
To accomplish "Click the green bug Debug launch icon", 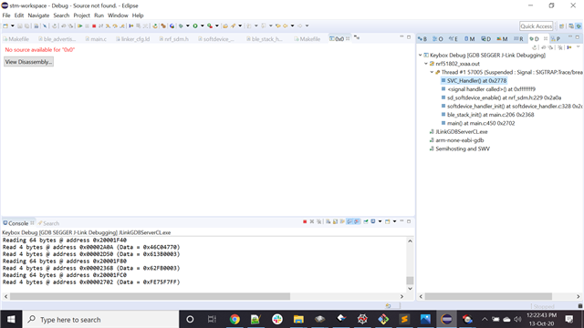I will [181, 26].
